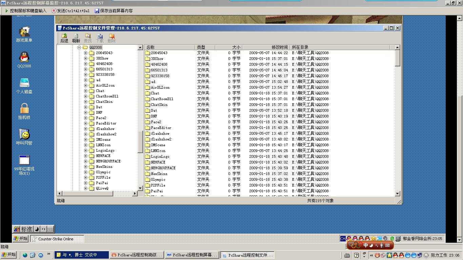Viewport: 463px width, 260px height.
Task: Open Counter-Strike Online remote taskbar item
Action: 57,239
